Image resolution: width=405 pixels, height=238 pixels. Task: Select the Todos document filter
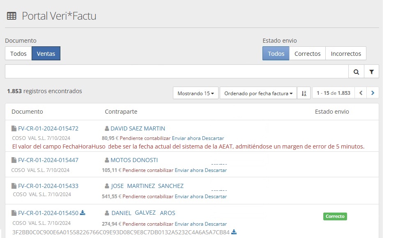tap(18, 54)
